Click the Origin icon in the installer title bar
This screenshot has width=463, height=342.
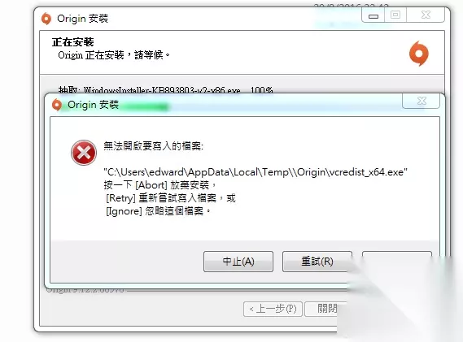[x=46, y=19]
